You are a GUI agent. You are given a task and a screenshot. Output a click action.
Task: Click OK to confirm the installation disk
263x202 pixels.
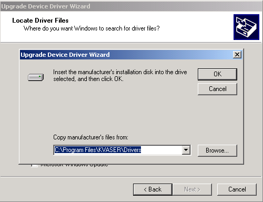coord(217,74)
